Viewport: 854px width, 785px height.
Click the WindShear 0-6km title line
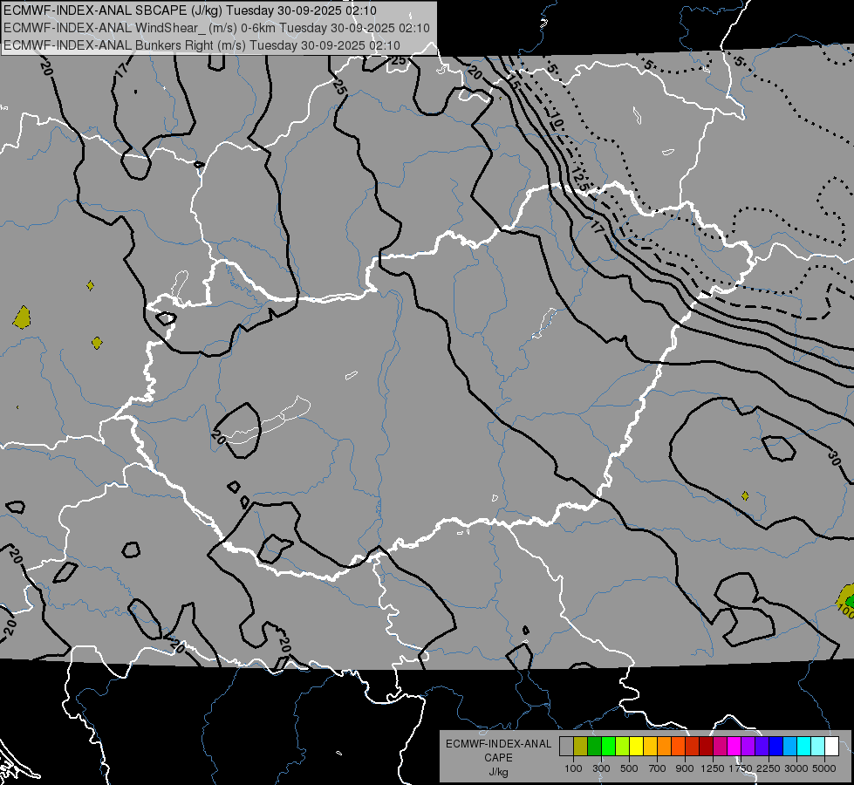click(x=216, y=28)
